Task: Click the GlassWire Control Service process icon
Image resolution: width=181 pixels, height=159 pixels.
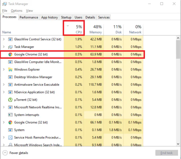Action: point(10,39)
